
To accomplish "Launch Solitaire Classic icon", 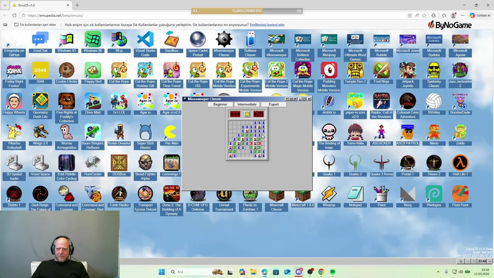I will (x=250, y=44).
